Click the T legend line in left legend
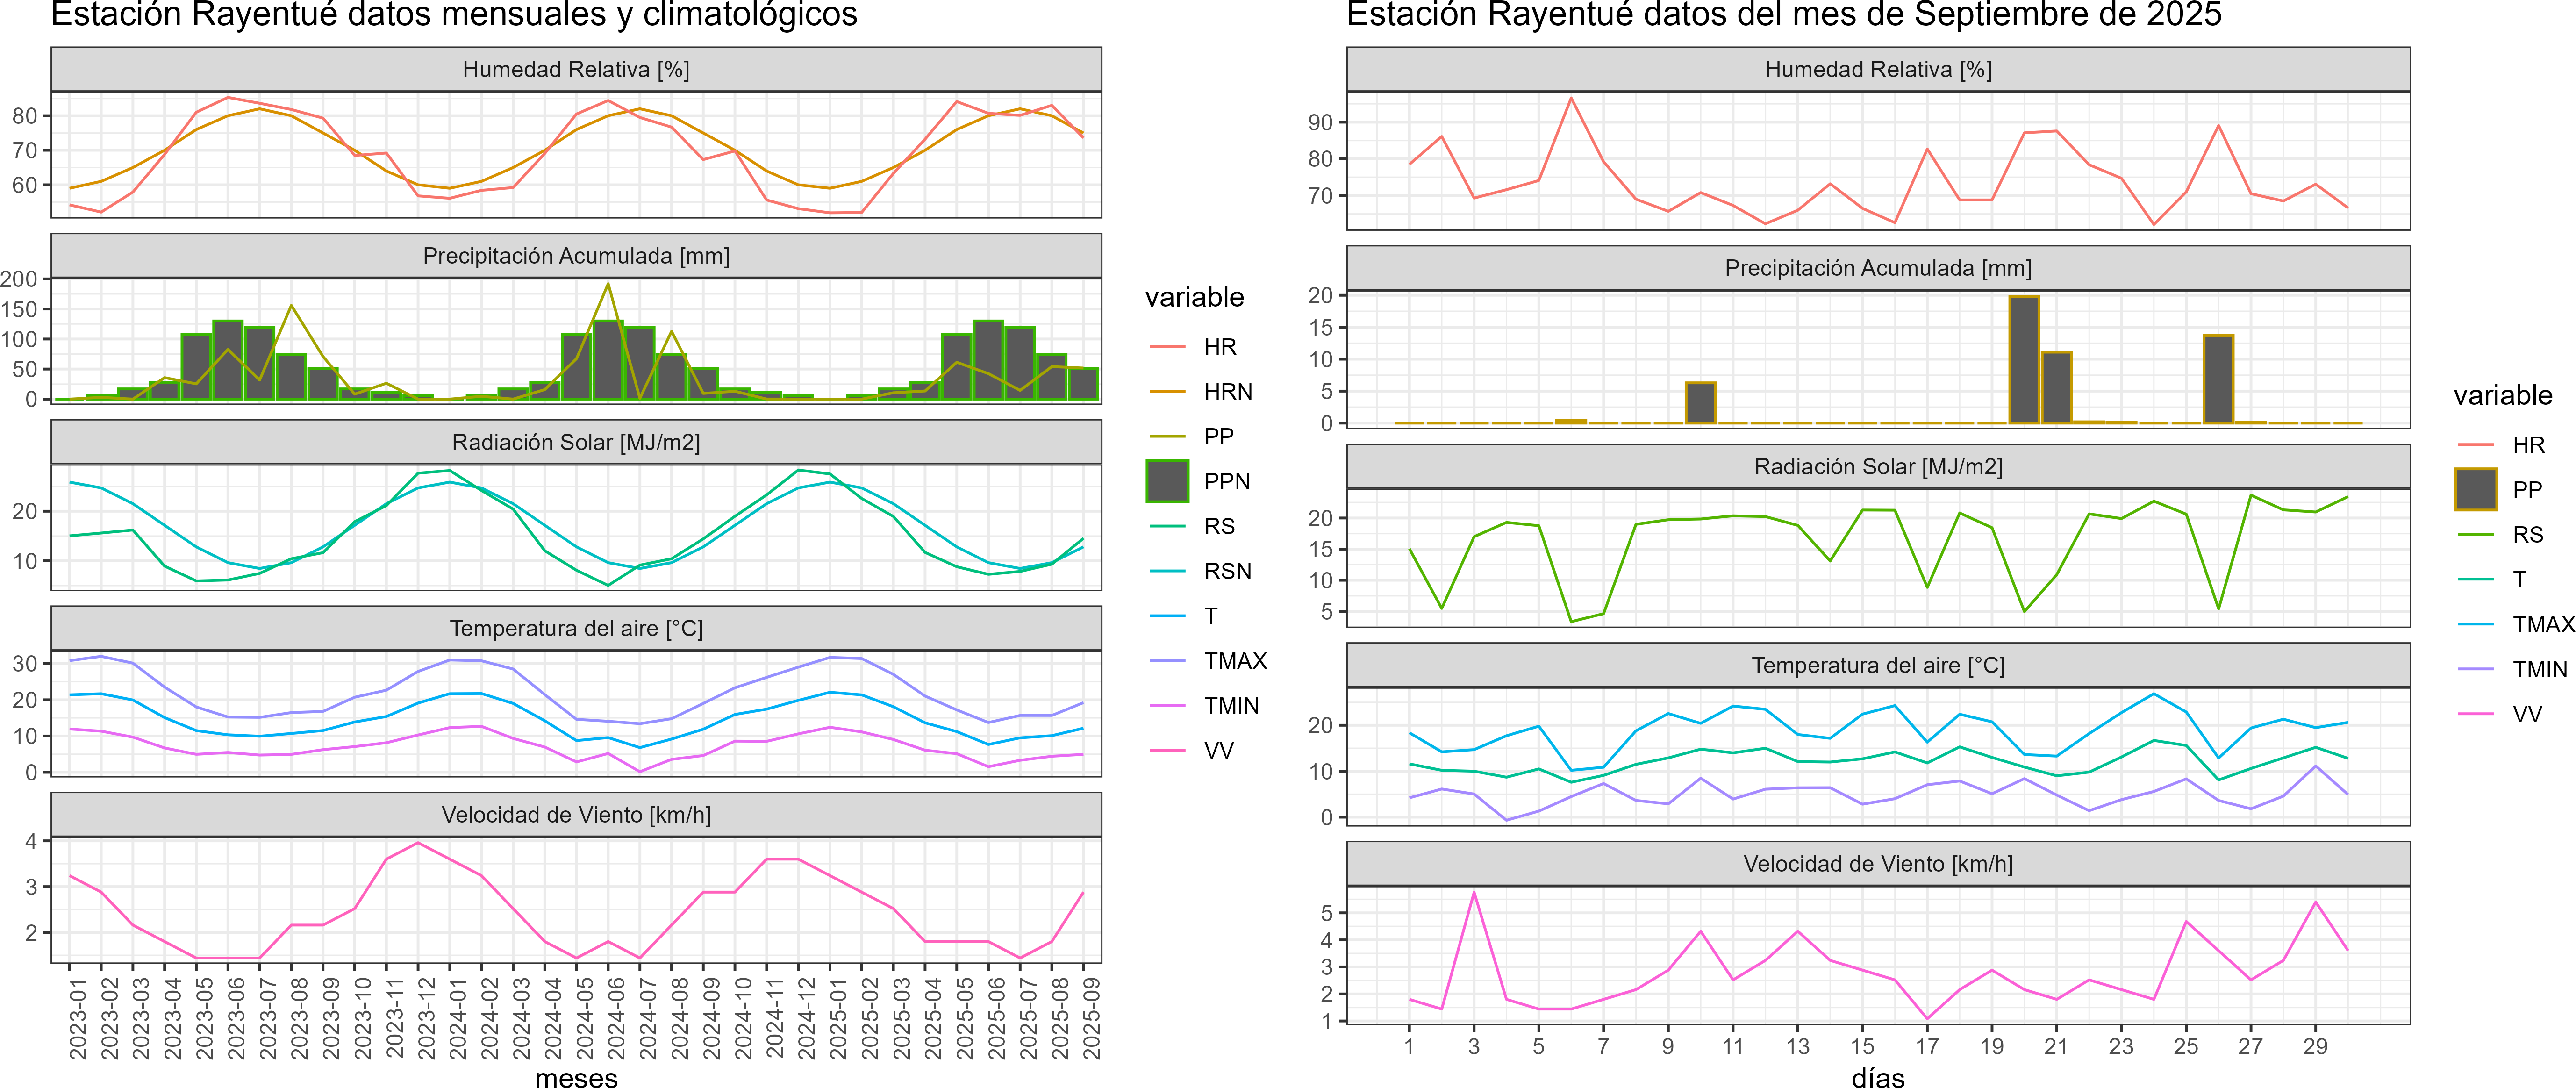 pos(1167,616)
